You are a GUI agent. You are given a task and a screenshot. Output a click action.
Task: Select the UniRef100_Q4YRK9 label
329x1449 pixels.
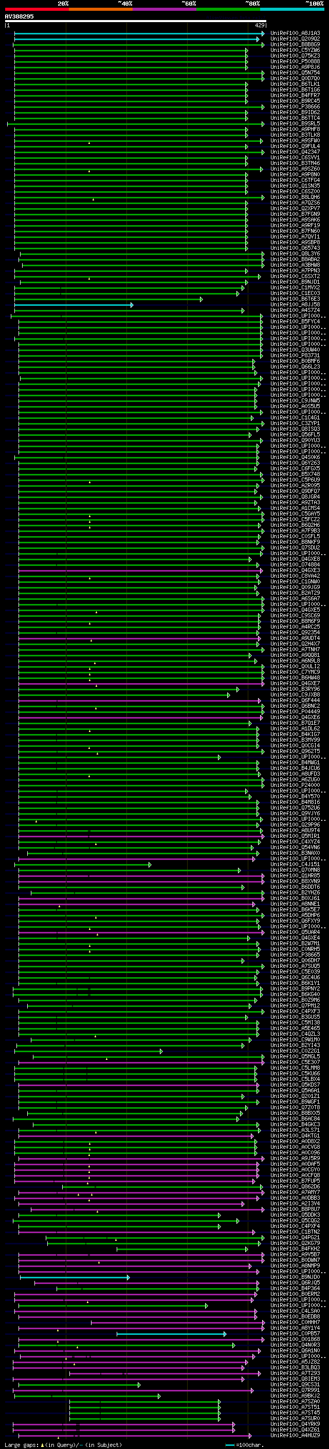pyautogui.click(x=295, y=1424)
